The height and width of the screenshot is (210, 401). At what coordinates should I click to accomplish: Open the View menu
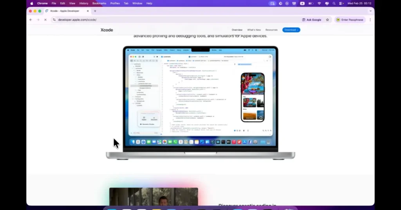coord(72,3)
